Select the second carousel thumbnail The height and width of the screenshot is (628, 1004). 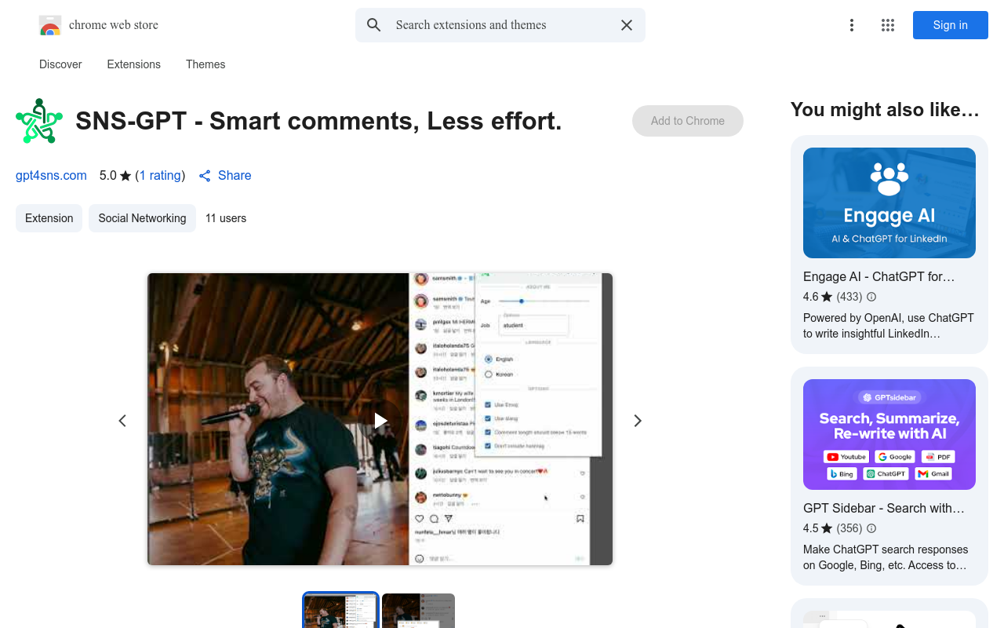coord(418,611)
